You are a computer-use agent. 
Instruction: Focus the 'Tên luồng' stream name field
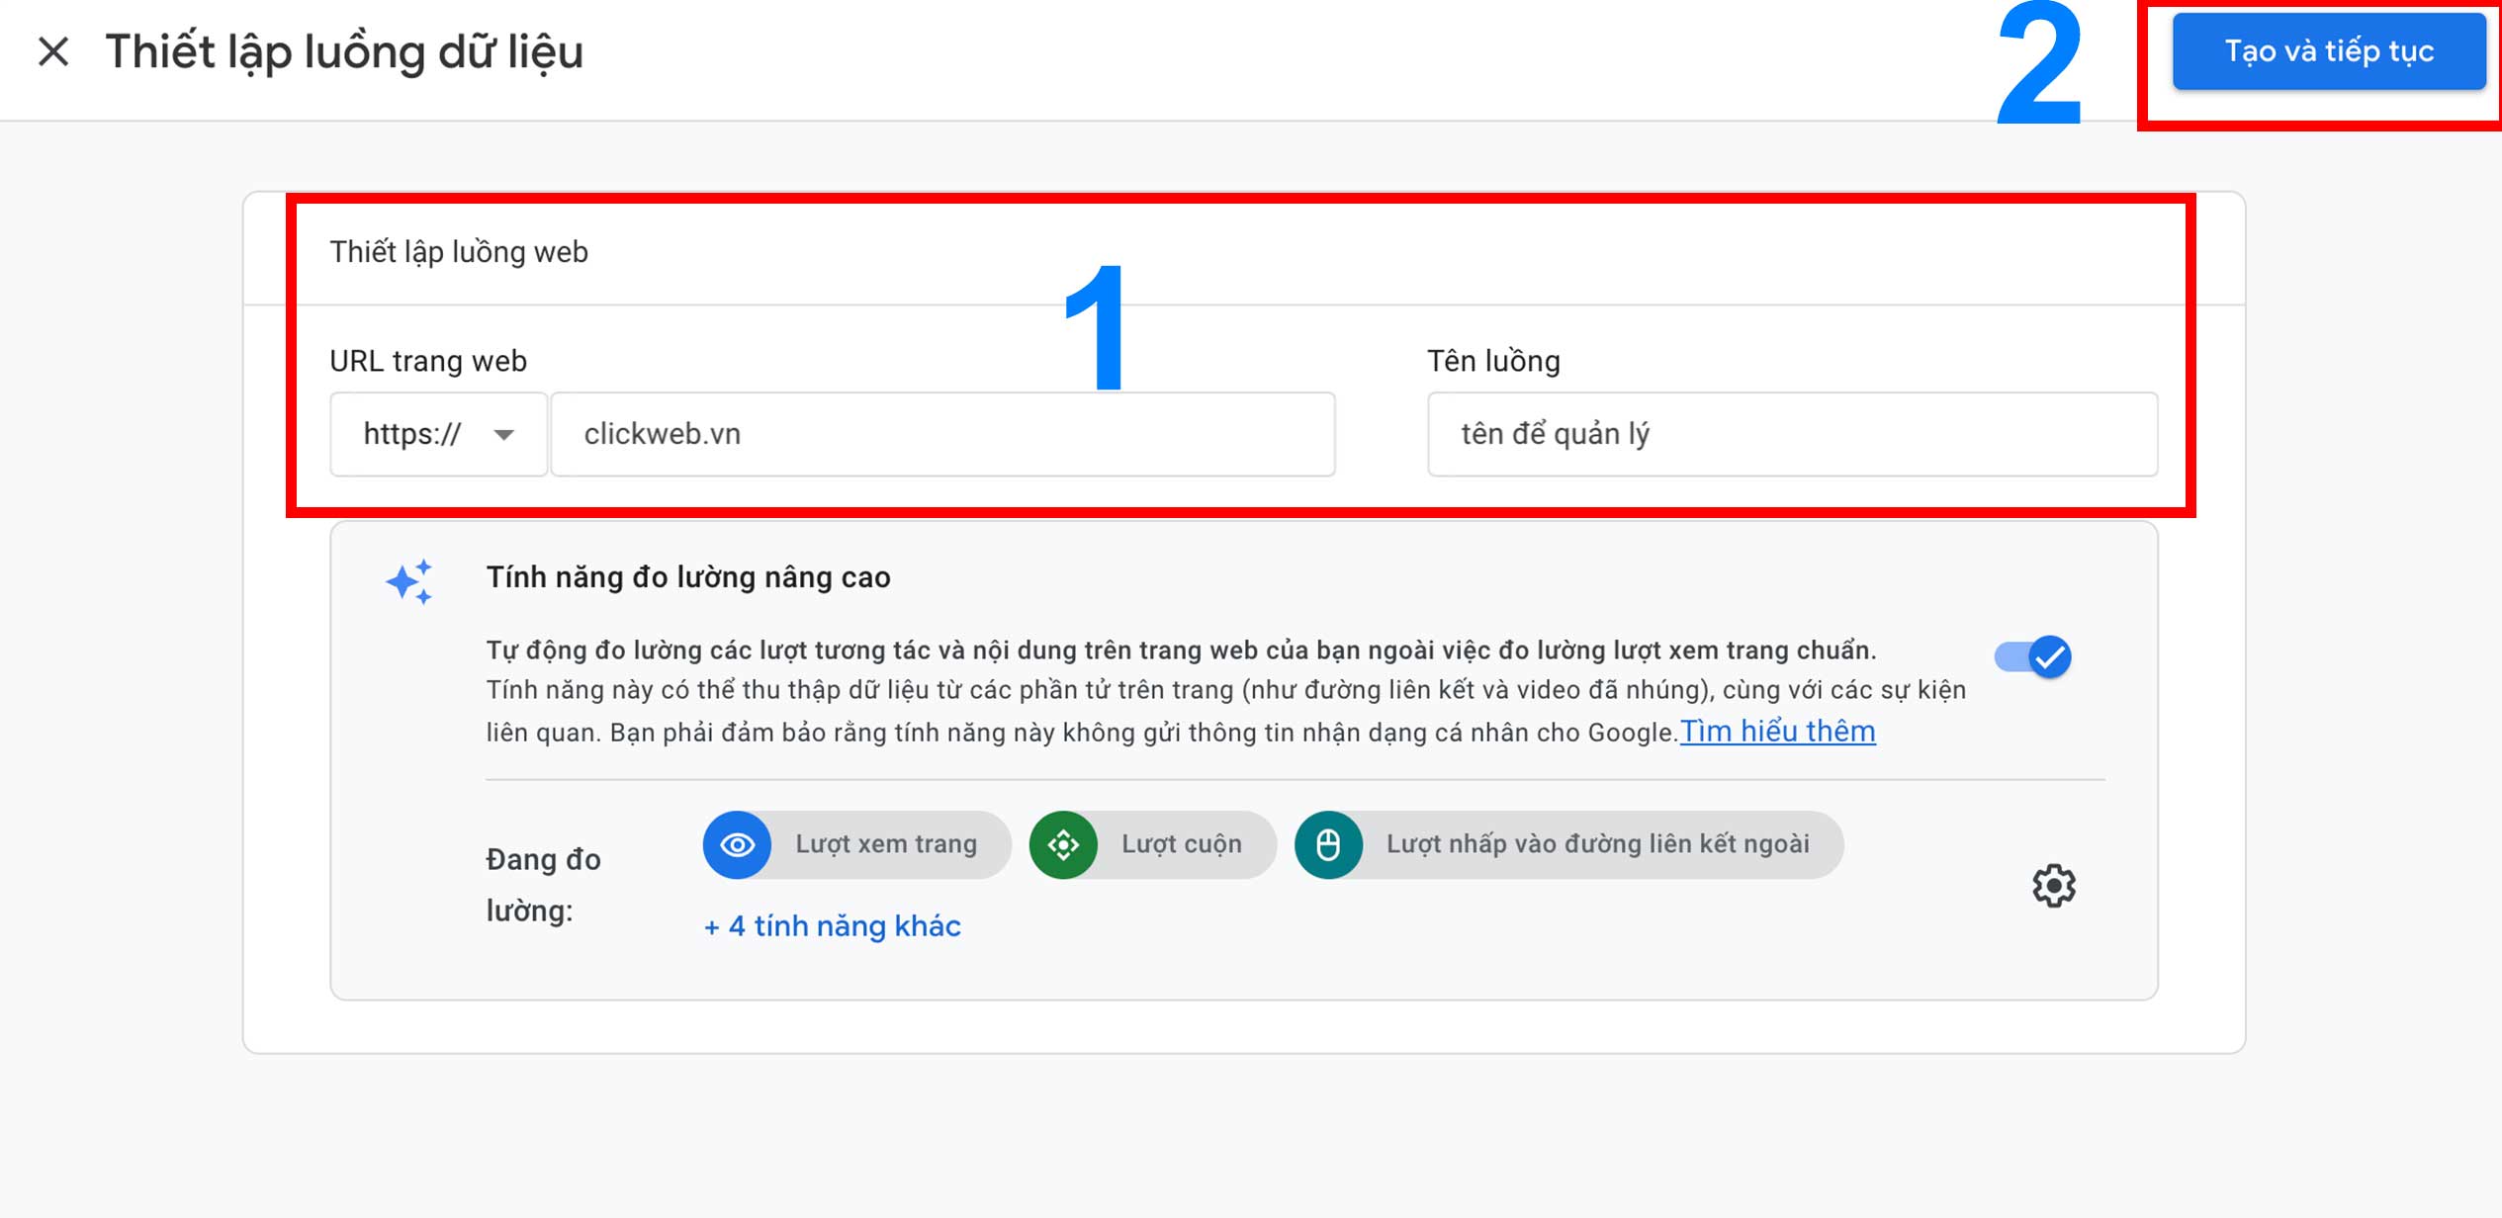click(x=1791, y=434)
